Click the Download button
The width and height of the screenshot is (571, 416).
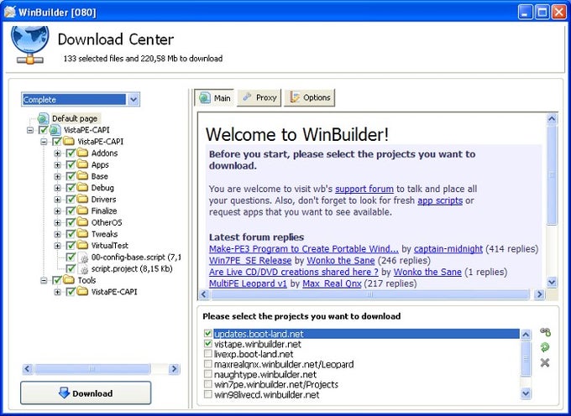click(x=86, y=393)
